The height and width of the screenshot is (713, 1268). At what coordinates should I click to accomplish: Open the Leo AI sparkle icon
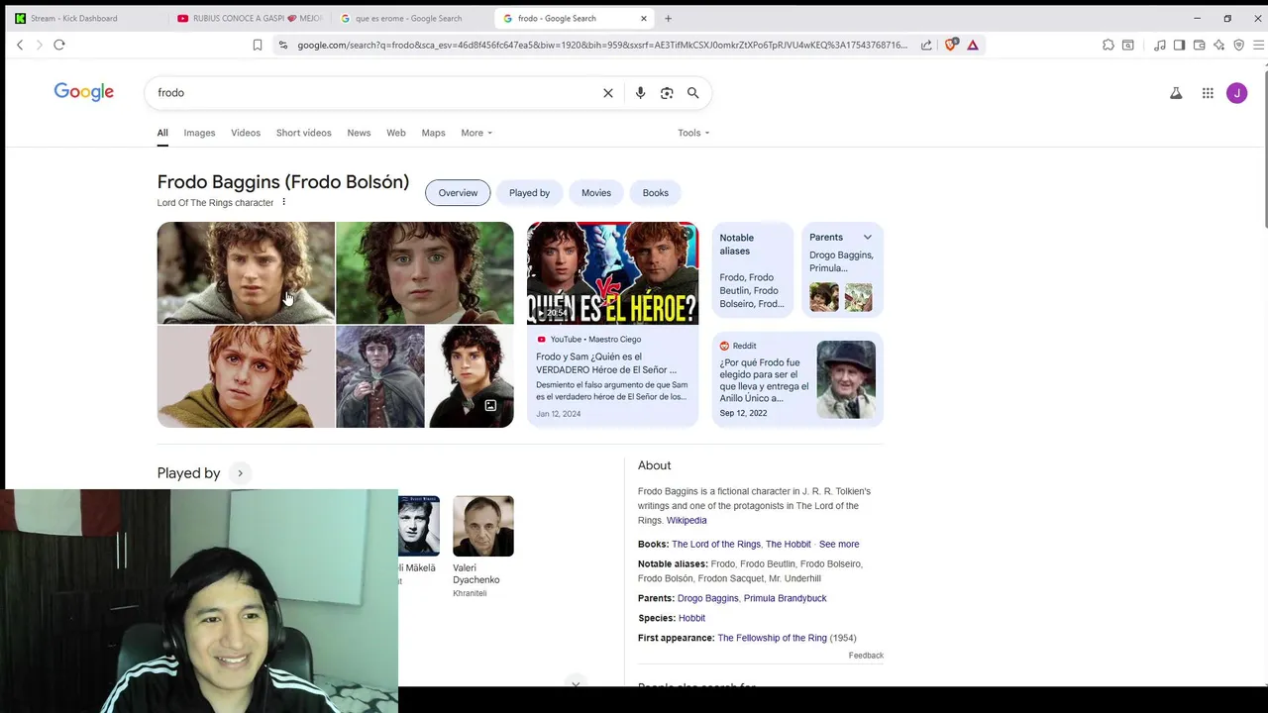(1219, 45)
